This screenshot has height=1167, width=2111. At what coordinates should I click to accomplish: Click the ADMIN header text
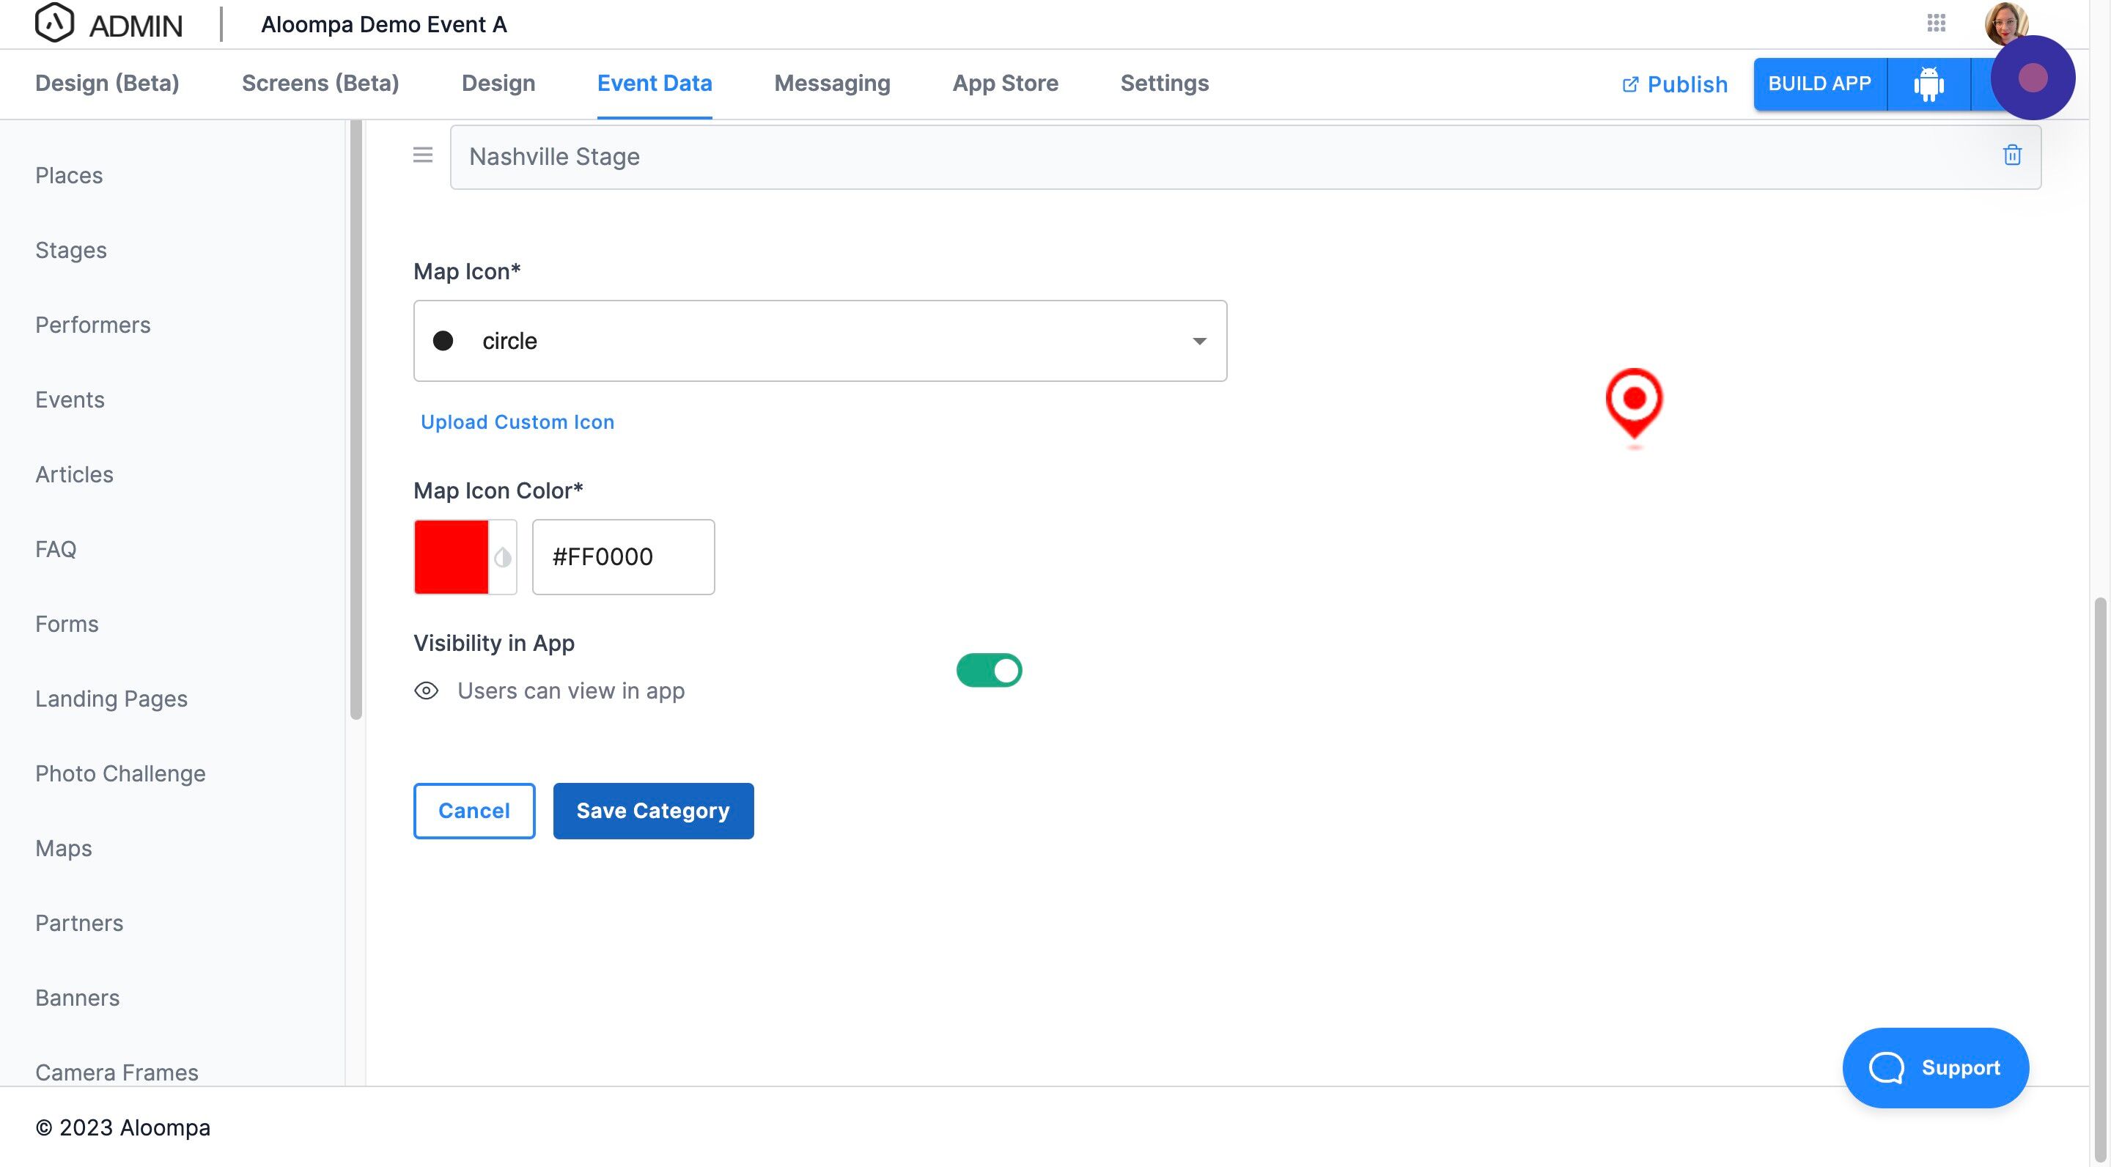click(x=136, y=26)
